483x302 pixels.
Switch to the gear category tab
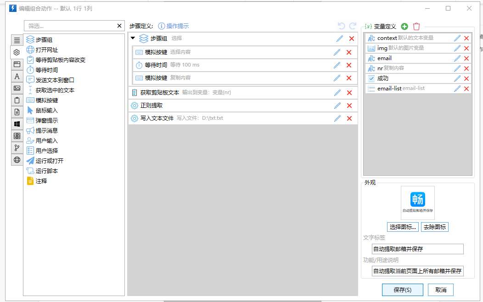[x=17, y=52]
